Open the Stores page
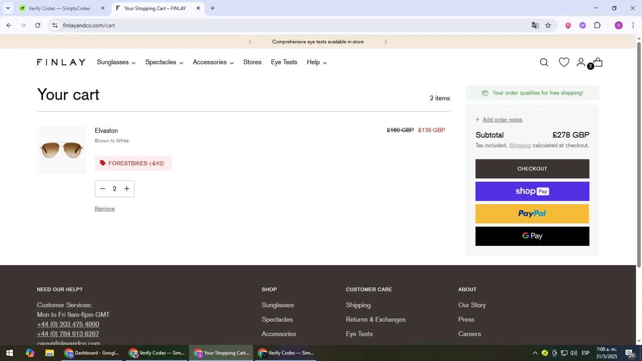 point(252,62)
